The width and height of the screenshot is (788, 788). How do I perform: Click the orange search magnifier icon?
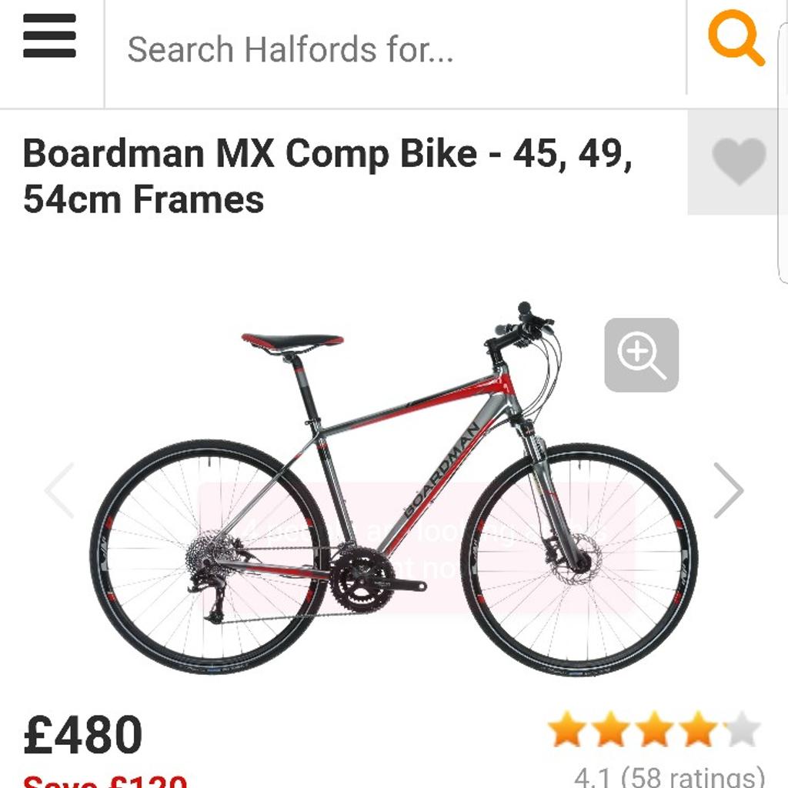(736, 37)
